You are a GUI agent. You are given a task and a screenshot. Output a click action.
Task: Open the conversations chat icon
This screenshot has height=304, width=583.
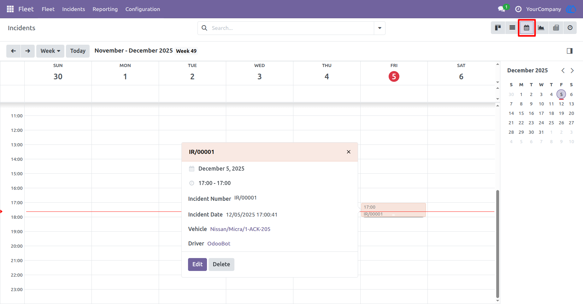[x=502, y=9]
